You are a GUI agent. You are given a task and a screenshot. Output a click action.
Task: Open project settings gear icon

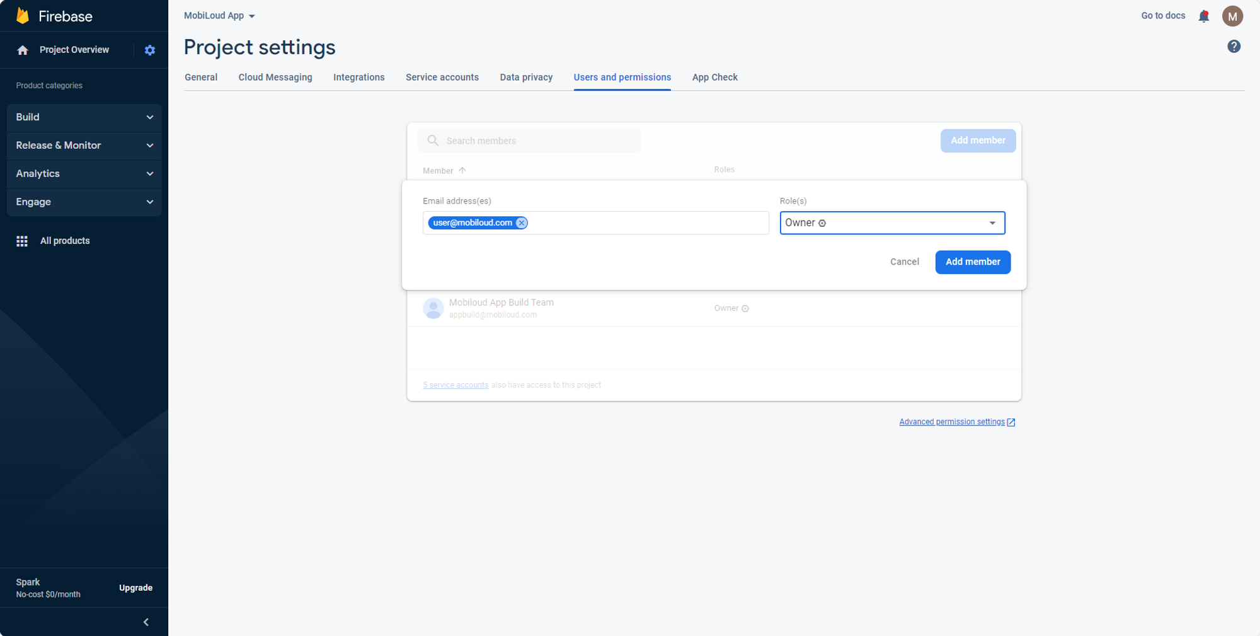point(150,50)
